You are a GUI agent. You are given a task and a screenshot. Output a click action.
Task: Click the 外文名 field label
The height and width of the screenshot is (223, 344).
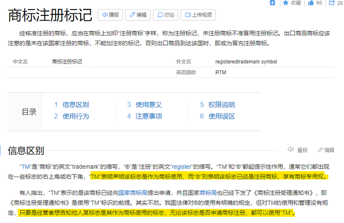coord(183,62)
